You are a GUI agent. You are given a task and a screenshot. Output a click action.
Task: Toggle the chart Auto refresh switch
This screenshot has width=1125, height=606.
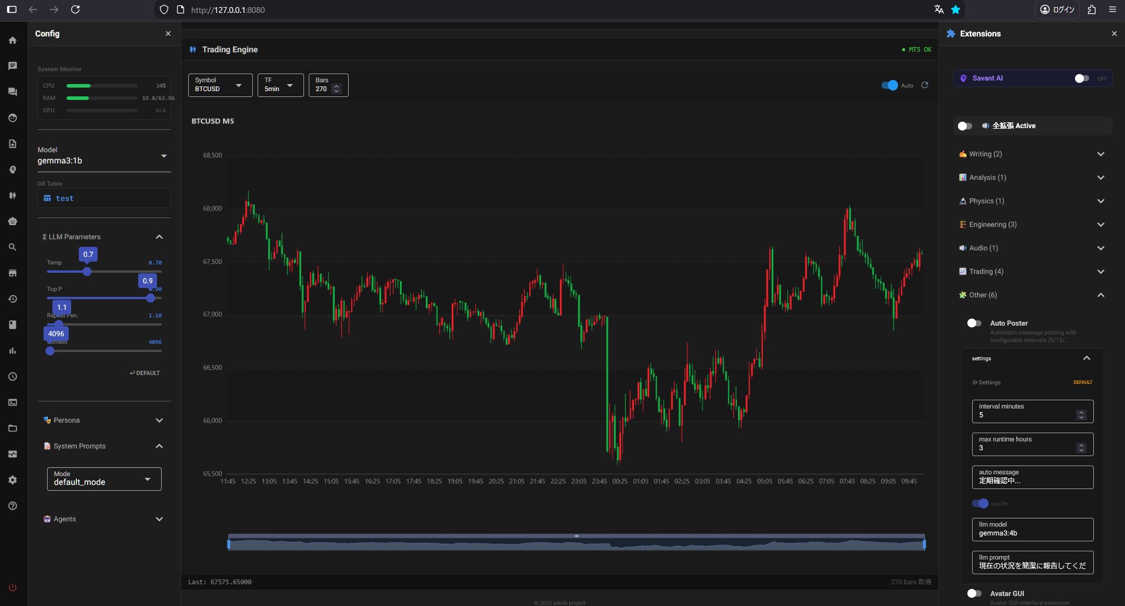(890, 85)
